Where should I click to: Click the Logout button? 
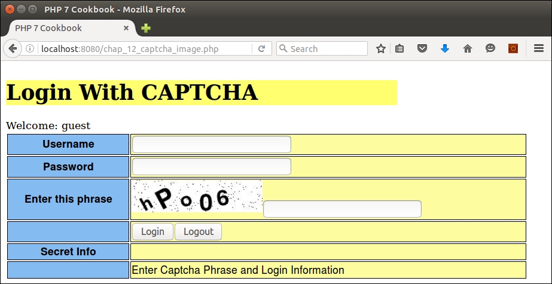click(x=198, y=231)
